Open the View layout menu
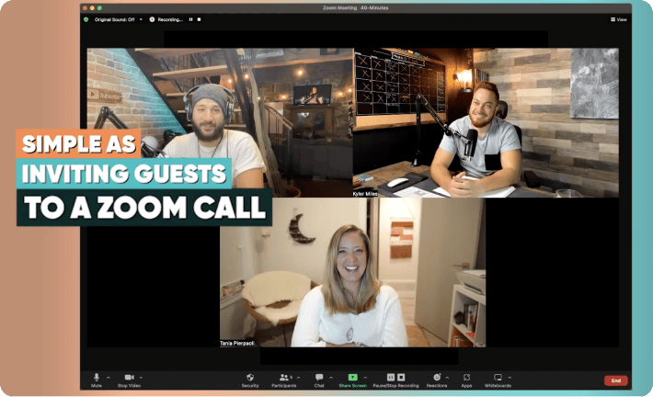Viewport: 653px width, 397px height. (x=618, y=19)
